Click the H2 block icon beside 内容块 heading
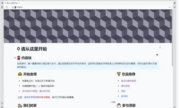Screen dimensions: 179x108 (x=15, y=58)
